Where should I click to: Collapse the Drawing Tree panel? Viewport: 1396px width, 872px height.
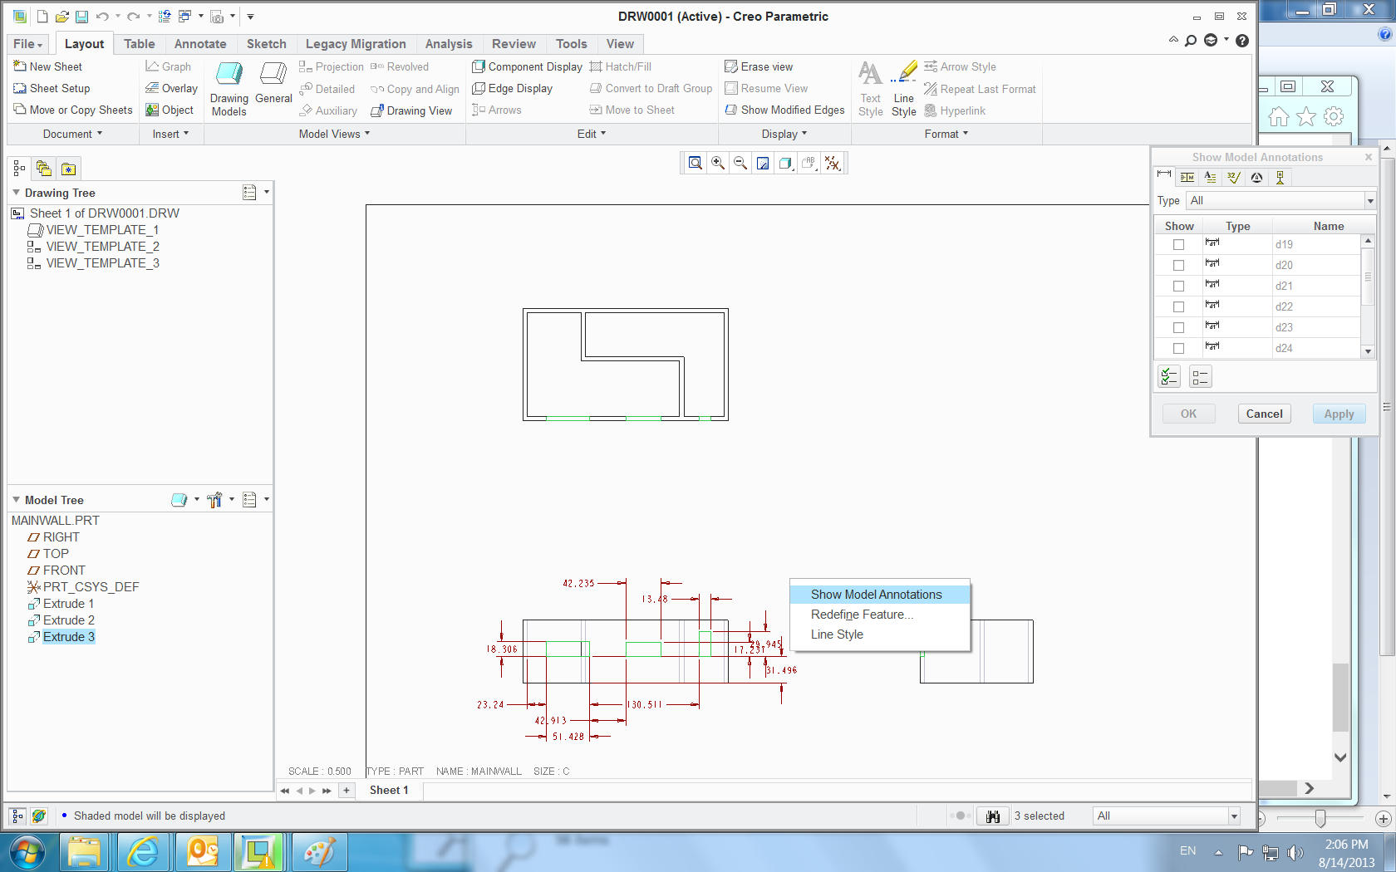16,193
